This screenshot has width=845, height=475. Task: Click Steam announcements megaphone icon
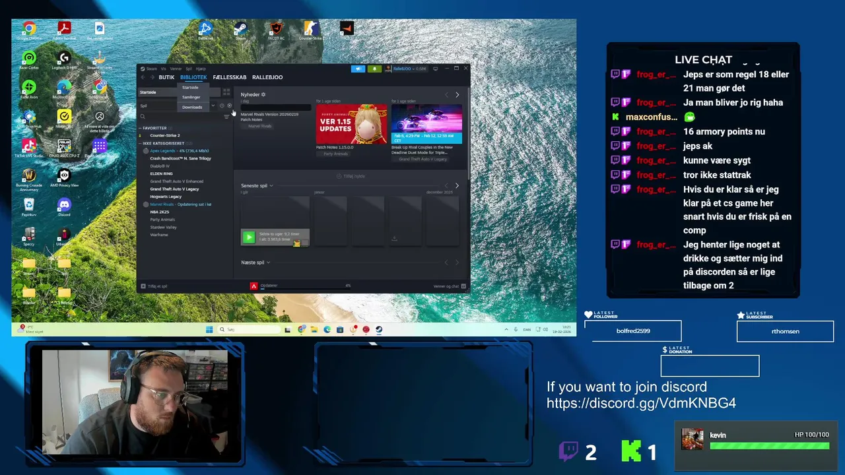tap(358, 69)
